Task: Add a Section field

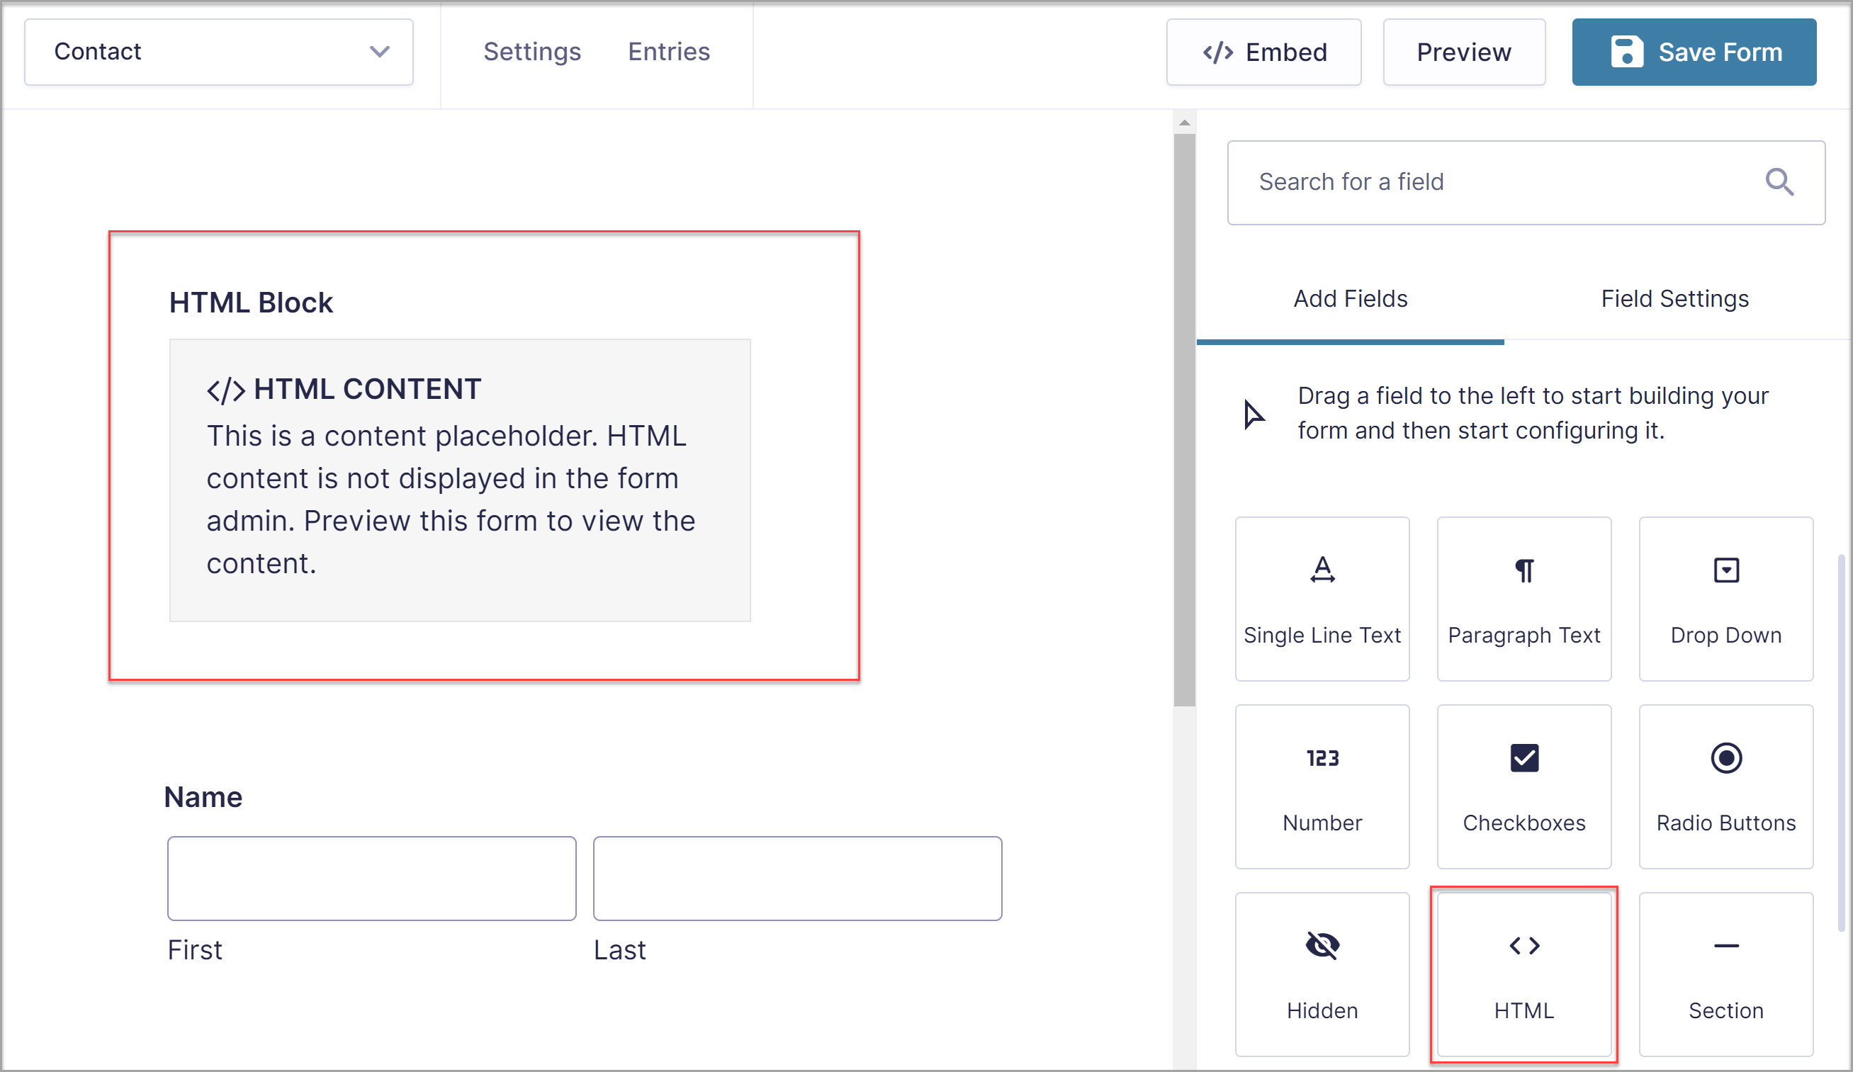Action: point(1725,974)
